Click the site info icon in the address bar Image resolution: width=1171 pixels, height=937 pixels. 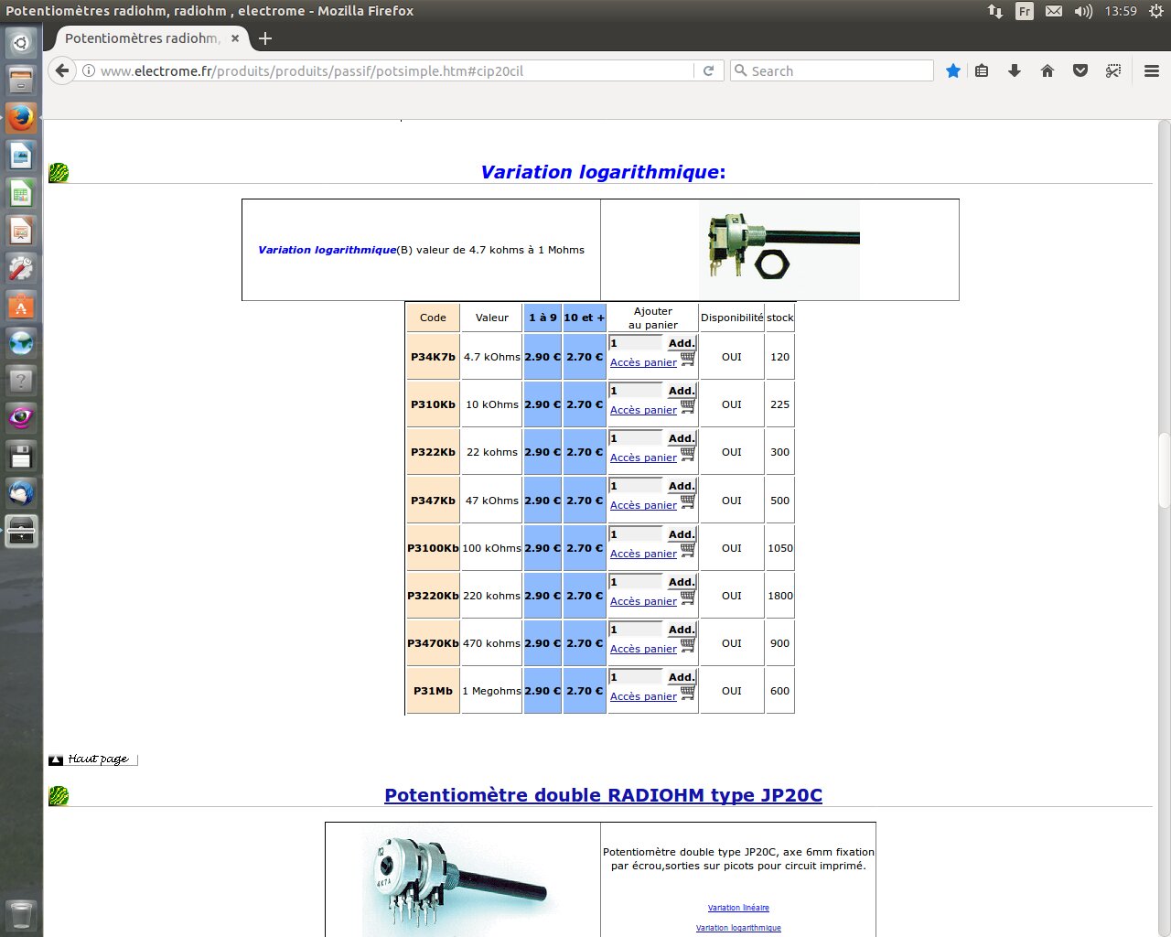point(89,70)
